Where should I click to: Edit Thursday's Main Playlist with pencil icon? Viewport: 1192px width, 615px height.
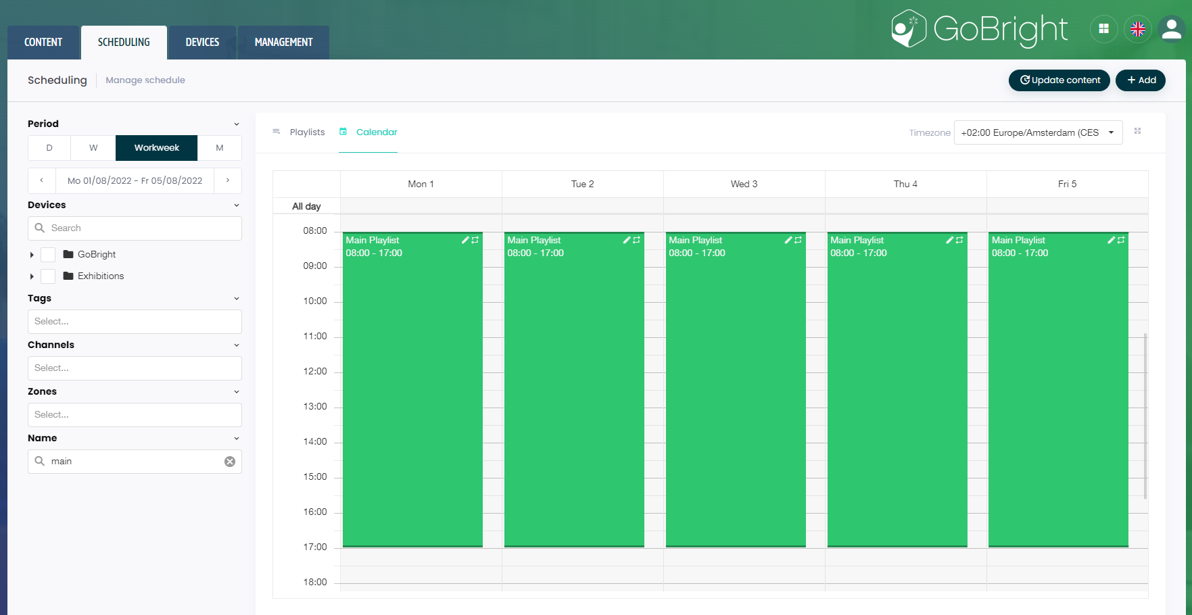(949, 240)
